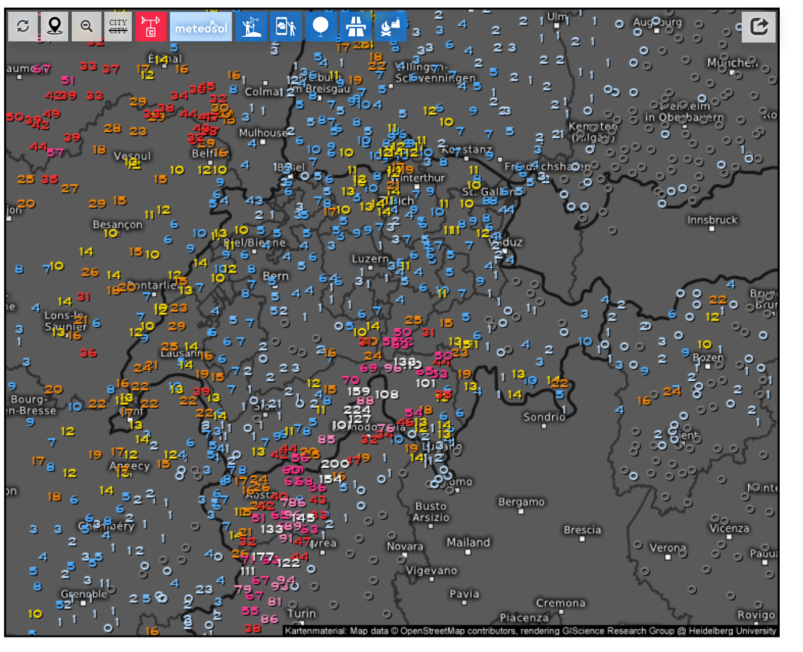Click the Bergamo city marker
Image resolution: width=803 pixels, height=652 pixels.
(x=521, y=511)
